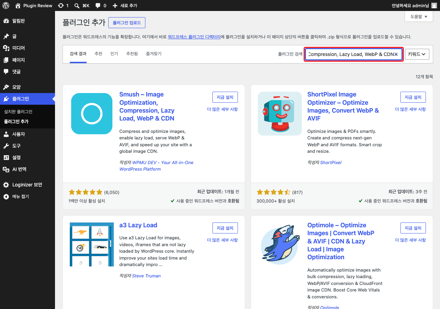Click the 사용자 person icon

pos(6,134)
